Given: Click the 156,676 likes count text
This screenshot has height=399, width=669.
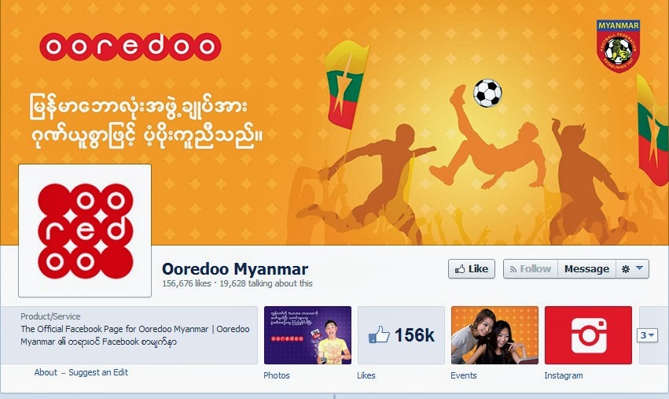Looking at the screenshot, I should pyautogui.click(x=186, y=283).
